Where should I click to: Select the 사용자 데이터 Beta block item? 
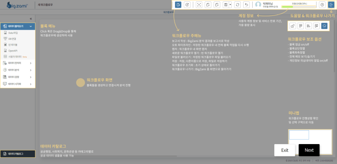point(18,57)
